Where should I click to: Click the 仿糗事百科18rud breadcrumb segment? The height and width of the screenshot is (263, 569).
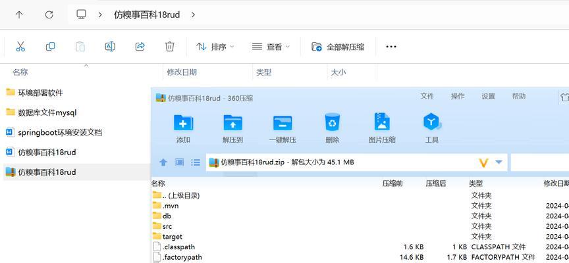point(147,15)
